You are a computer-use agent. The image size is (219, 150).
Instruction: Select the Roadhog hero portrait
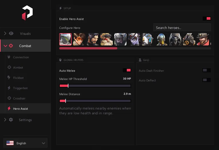tap(189, 39)
